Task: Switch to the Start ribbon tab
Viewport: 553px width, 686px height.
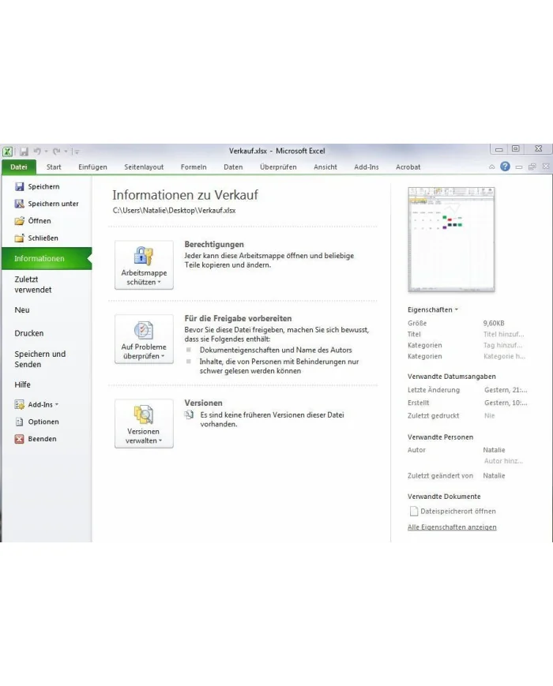Action: (54, 167)
